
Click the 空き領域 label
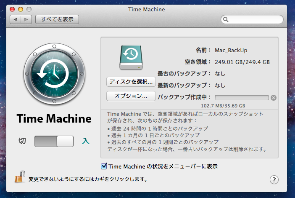(x=198, y=62)
